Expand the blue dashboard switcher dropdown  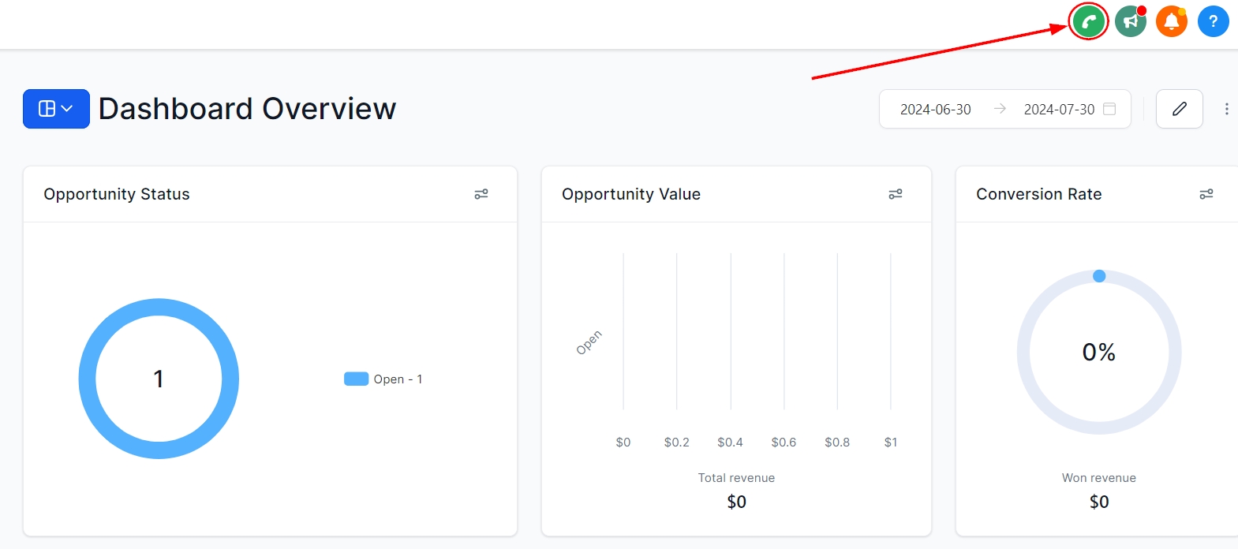[56, 109]
